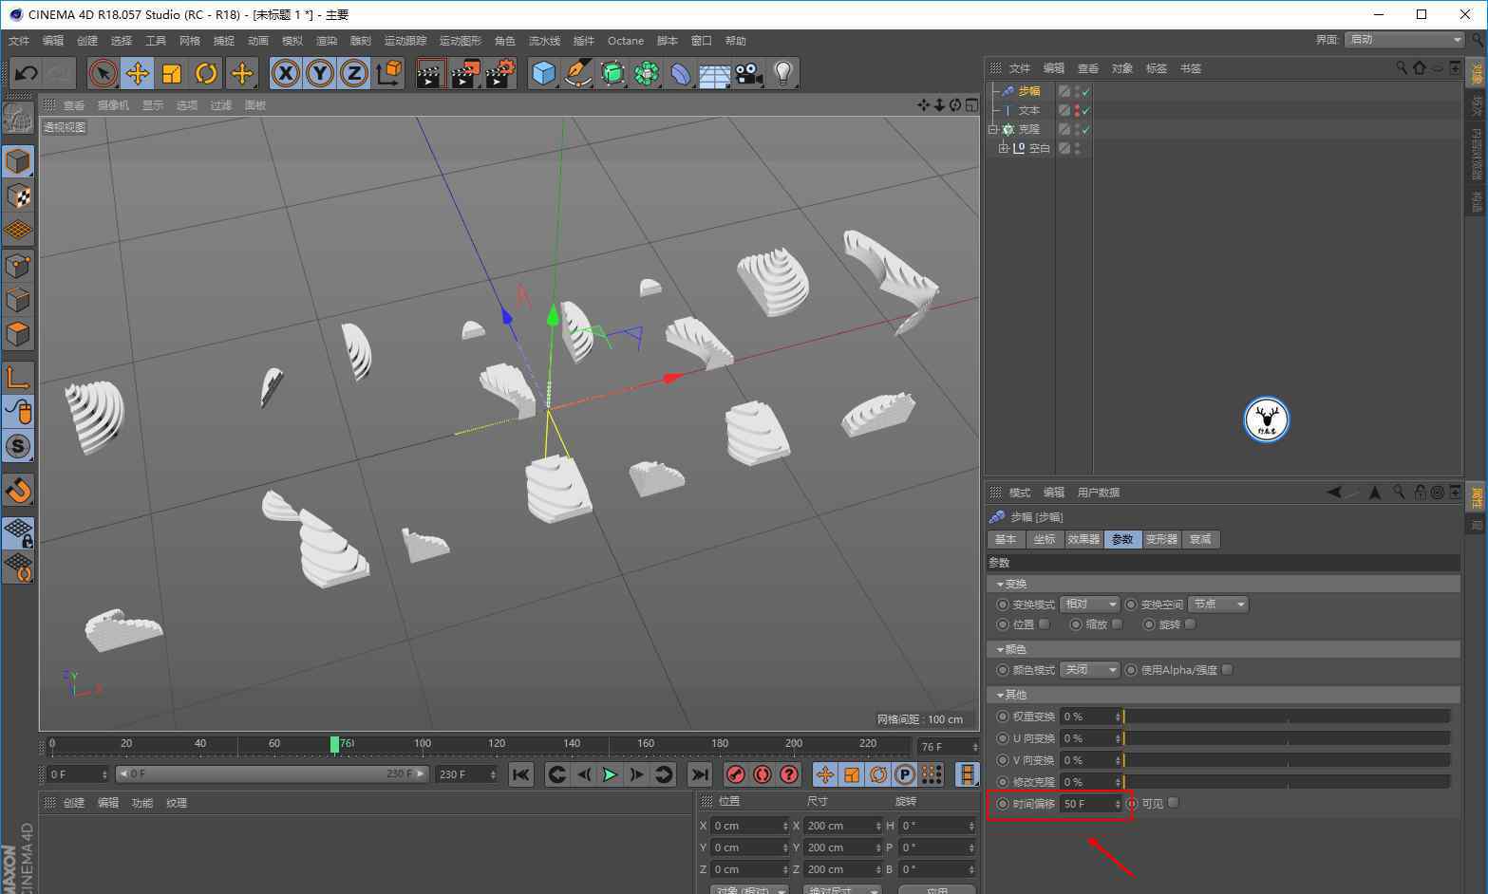Enable the 位置 checkbox

[1045, 624]
